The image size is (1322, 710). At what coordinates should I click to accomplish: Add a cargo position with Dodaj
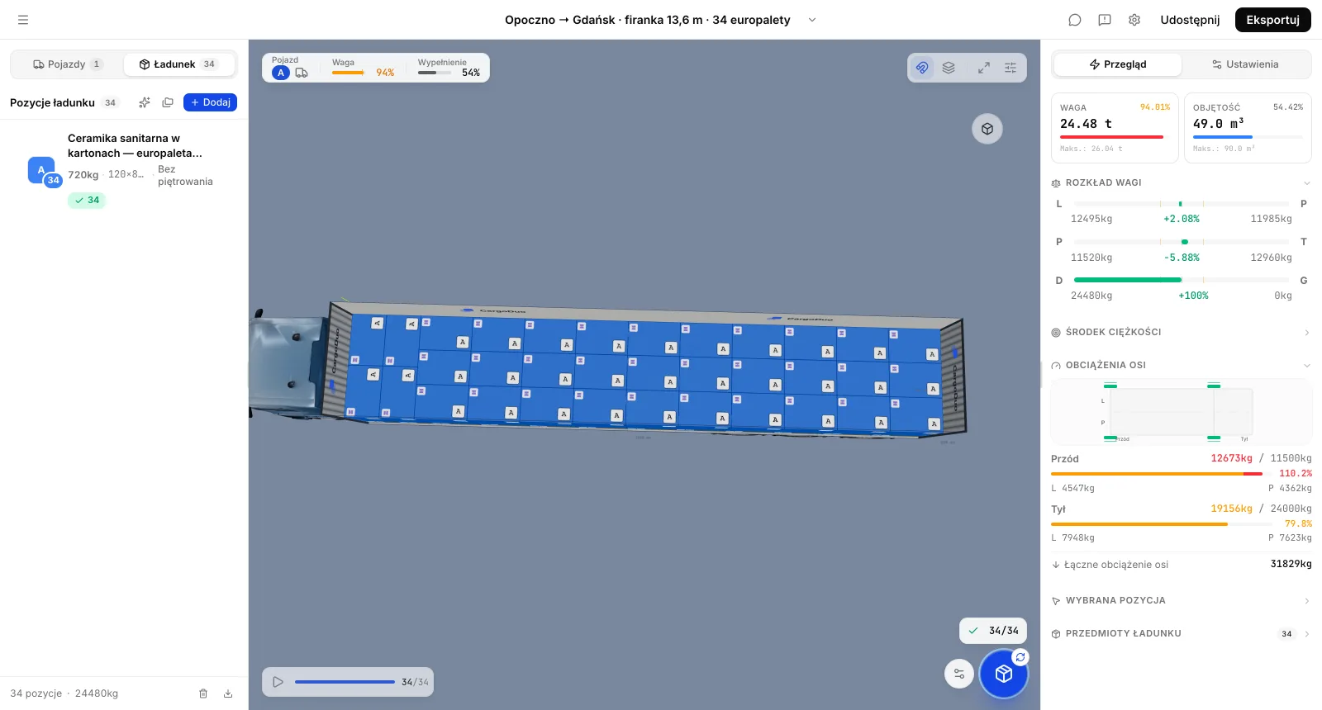(210, 102)
